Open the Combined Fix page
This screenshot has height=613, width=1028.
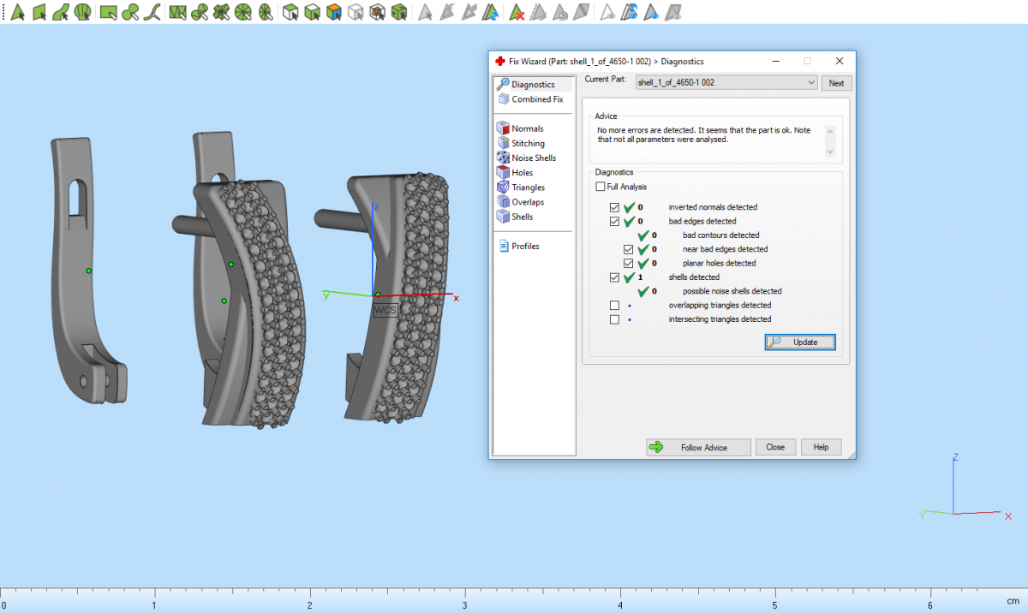point(536,99)
